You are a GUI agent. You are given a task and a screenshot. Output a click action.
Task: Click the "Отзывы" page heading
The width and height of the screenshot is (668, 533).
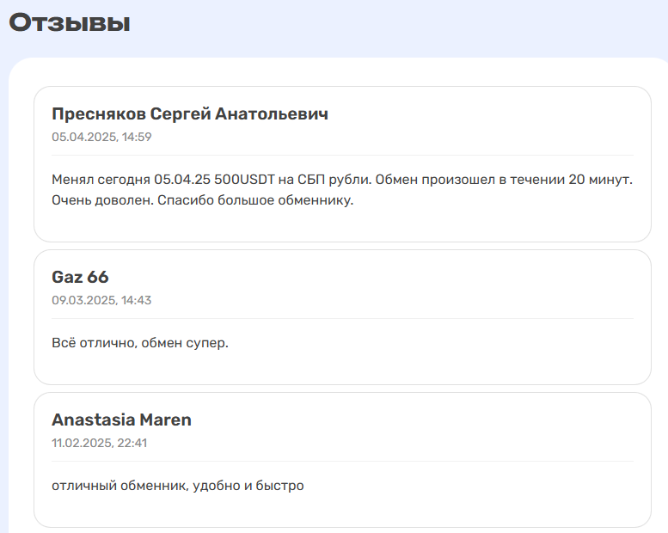coord(70,22)
